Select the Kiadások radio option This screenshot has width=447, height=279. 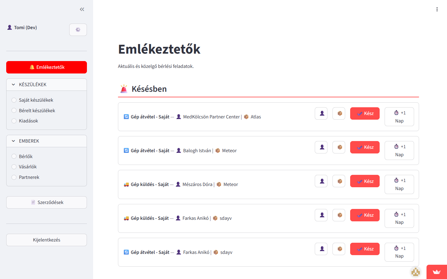[x=14, y=121]
